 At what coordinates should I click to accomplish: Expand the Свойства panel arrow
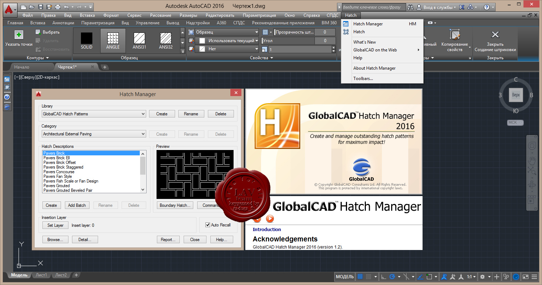tap(271, 58)
